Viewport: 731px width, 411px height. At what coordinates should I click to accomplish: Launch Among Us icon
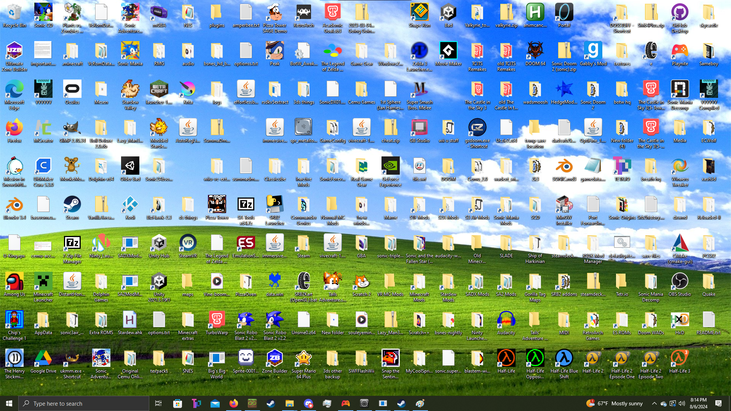click(14, 284)
